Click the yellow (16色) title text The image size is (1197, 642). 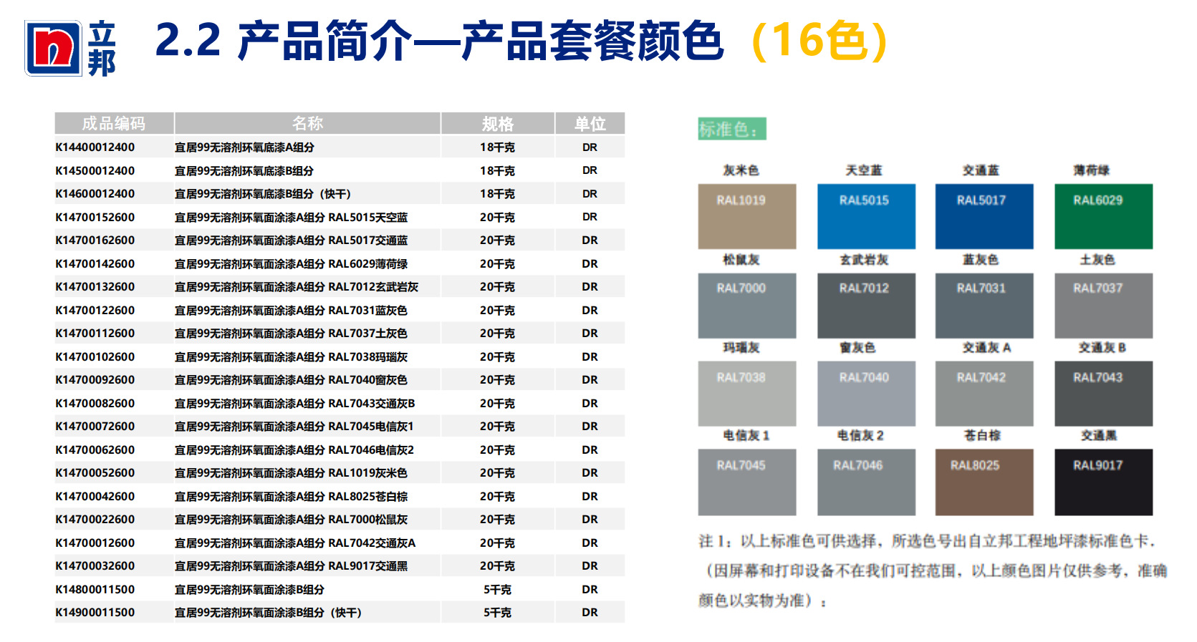click(x=820, y=41)
